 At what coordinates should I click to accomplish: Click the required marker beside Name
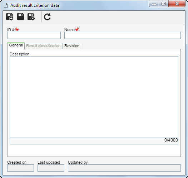(77, 29)
